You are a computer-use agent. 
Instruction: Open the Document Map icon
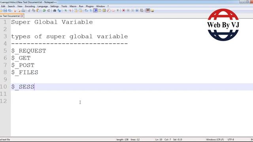pyautogui.click(x=104, y=11)
